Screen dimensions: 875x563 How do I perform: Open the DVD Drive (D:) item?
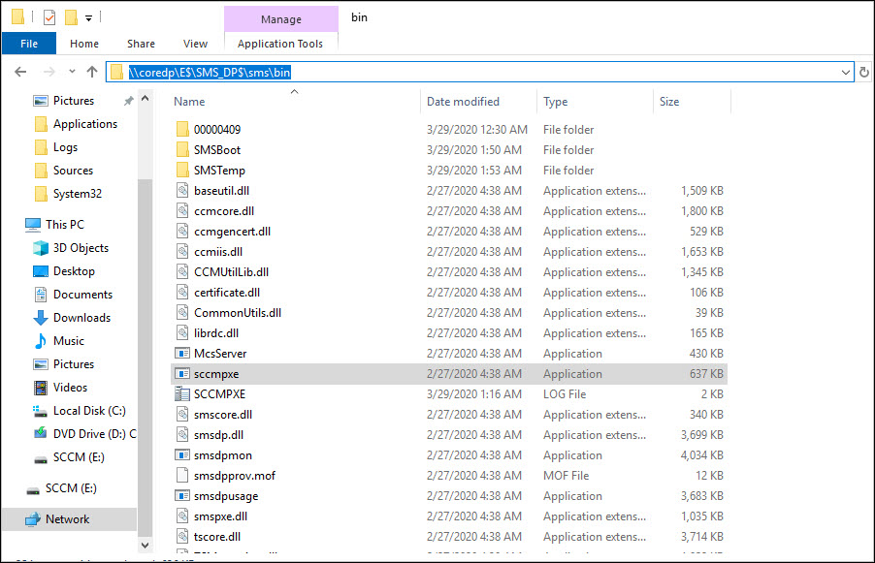[94, 434]
